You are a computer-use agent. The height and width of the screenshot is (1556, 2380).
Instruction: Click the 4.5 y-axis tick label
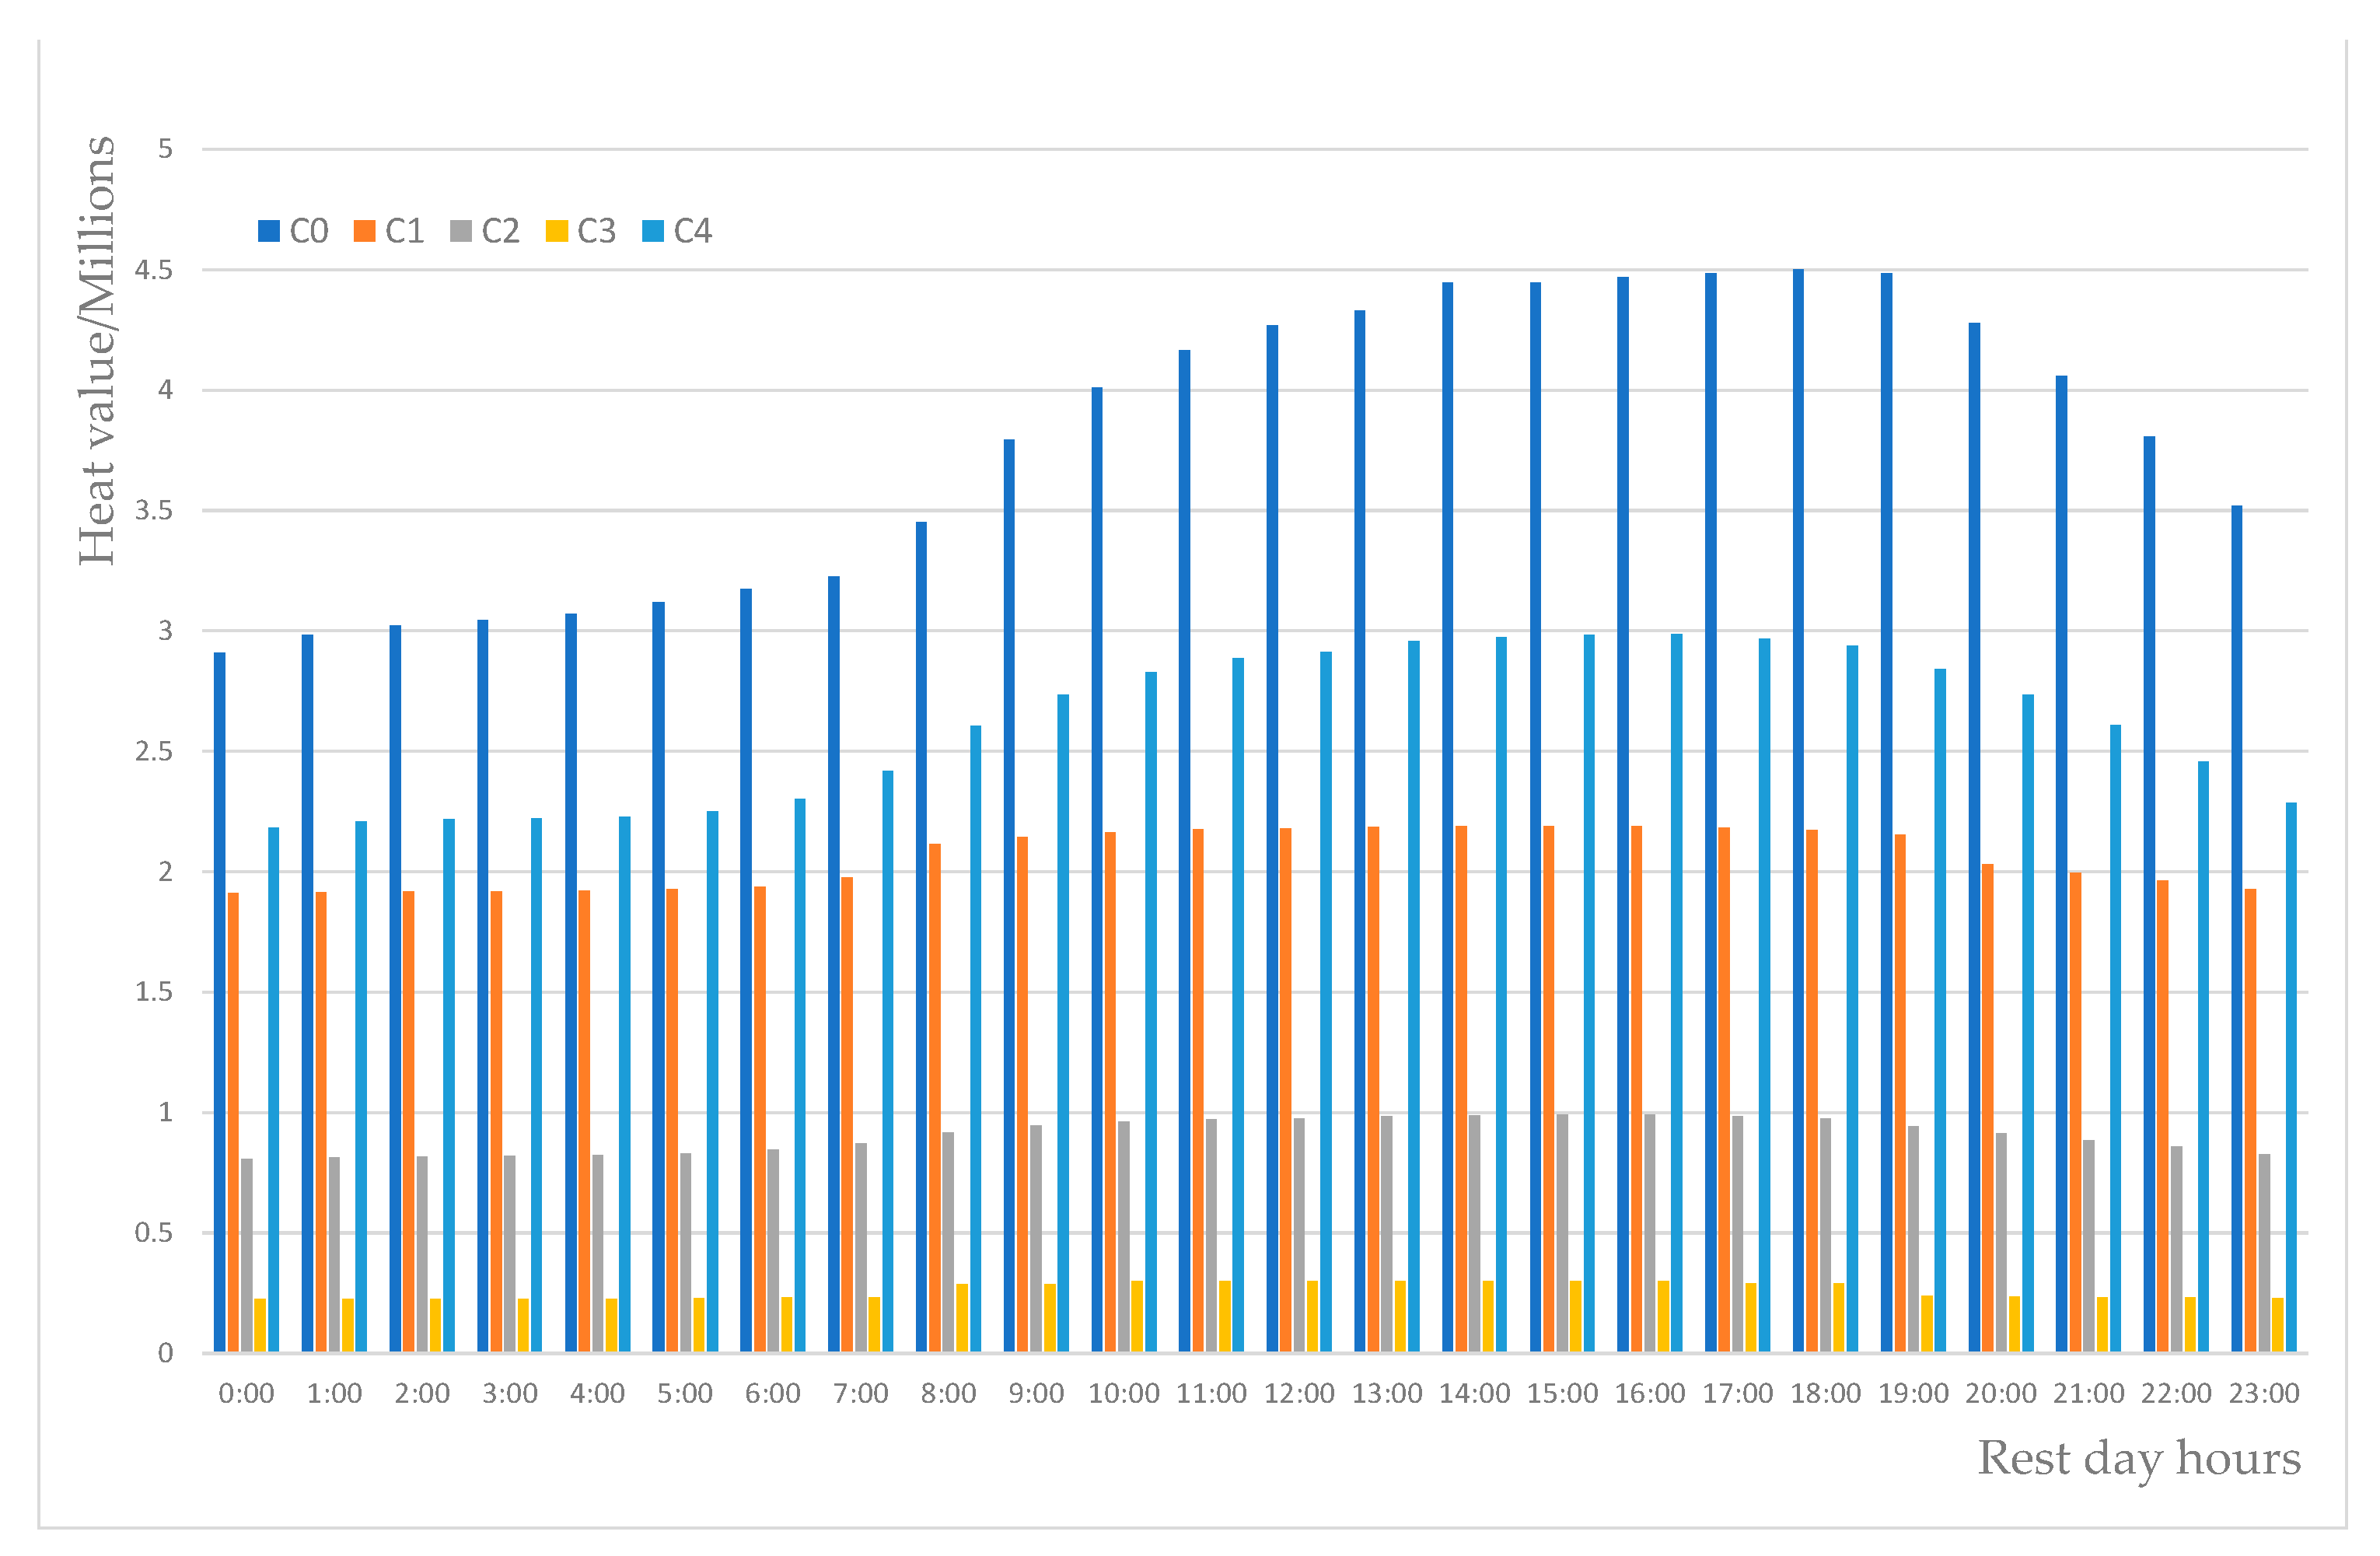click(x=154, y=270)
